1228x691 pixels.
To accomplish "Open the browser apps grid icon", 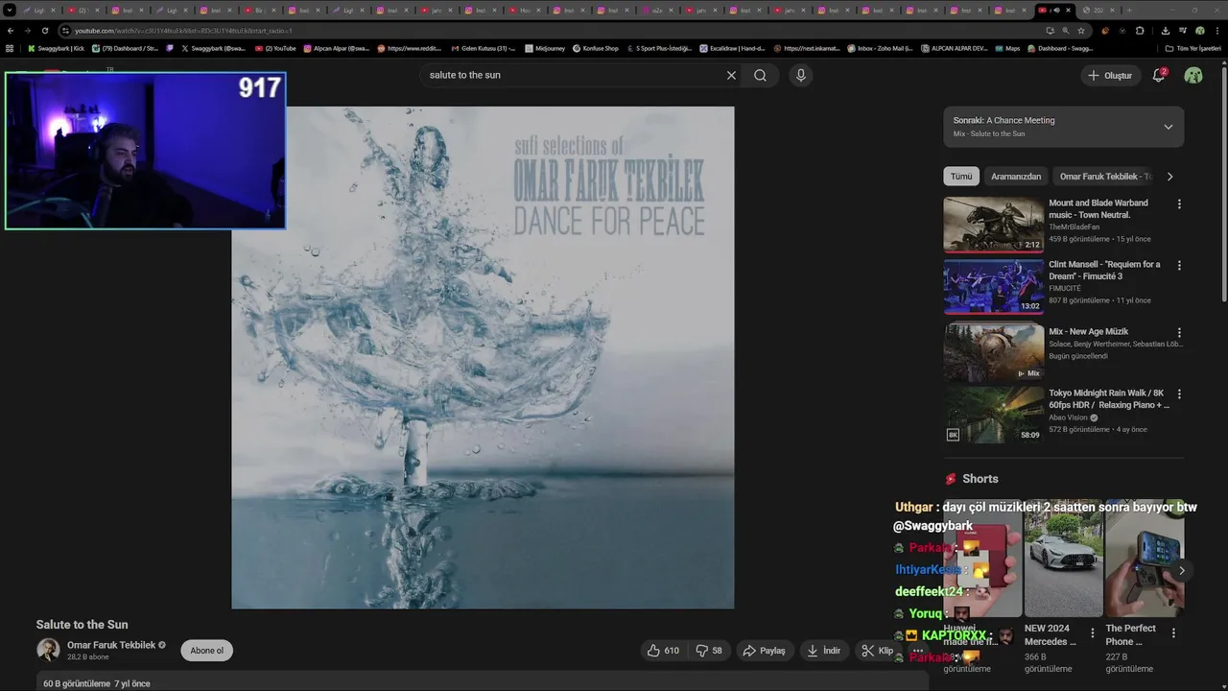I will (x=10, y=48).
